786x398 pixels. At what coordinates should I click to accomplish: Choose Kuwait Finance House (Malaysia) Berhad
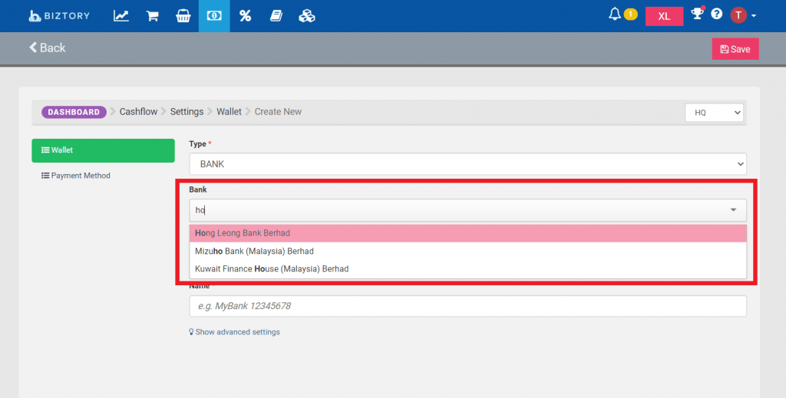tap(467, 269)
